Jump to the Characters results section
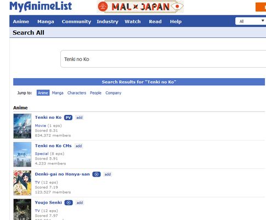Image resolution: width=266 pixels, height=220 pixels. (x=77, y=93)
